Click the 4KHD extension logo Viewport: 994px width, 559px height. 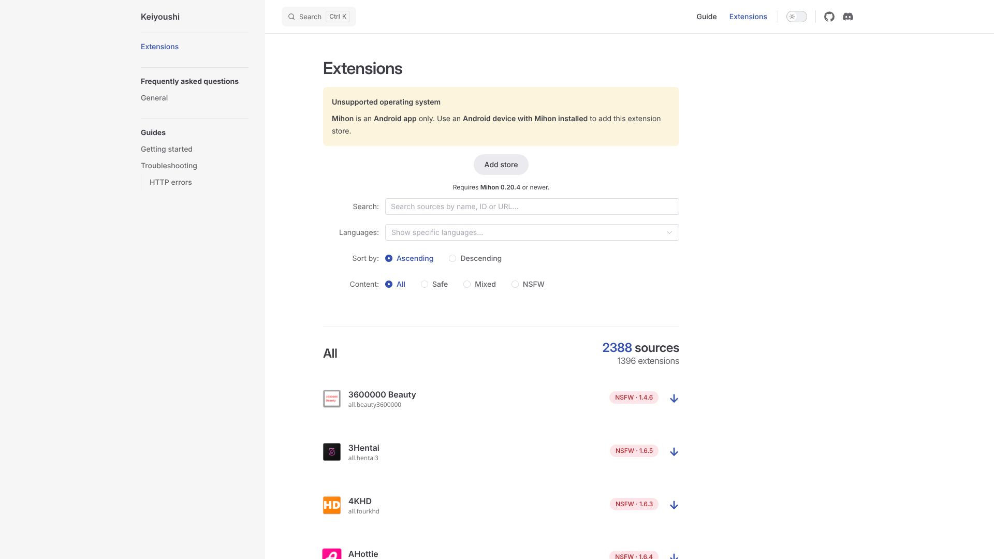(x=332, y=505)
